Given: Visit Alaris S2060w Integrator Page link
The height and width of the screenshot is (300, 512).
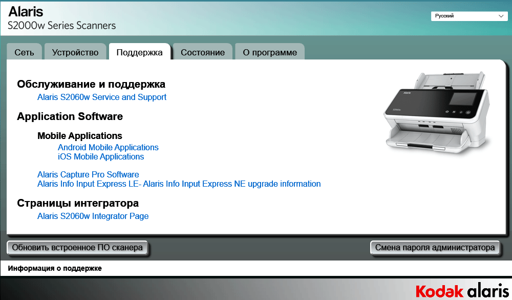Looking at the screenshot, I should (93, 216).
